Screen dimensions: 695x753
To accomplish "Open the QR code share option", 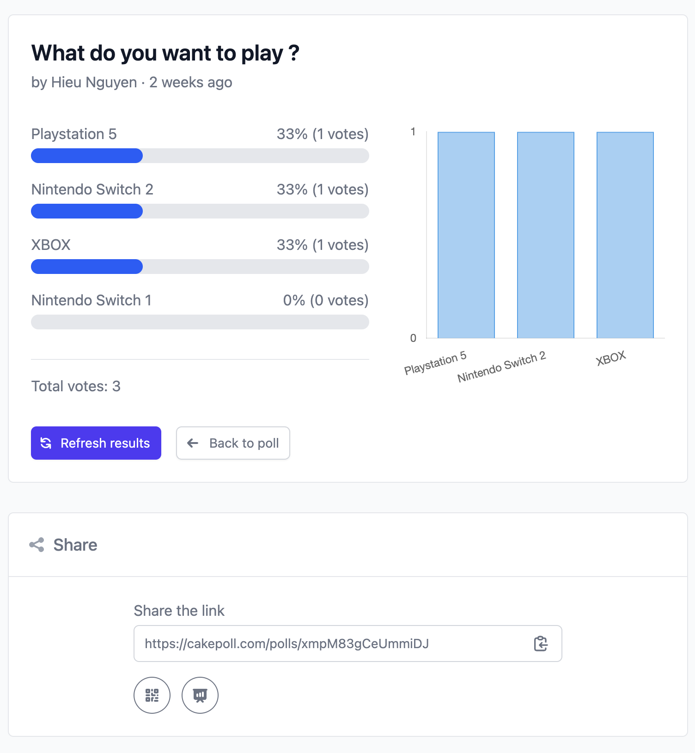I will coord(152,695).
